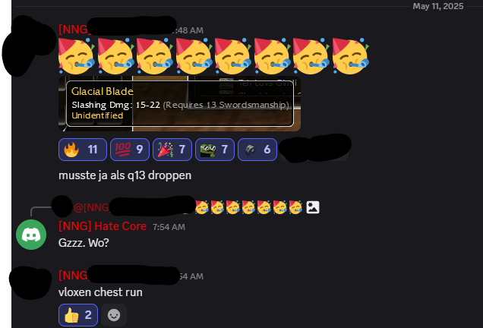Click the image attachment icon in reply preview
The image size is (483, 328).
[x=313, y=207]
